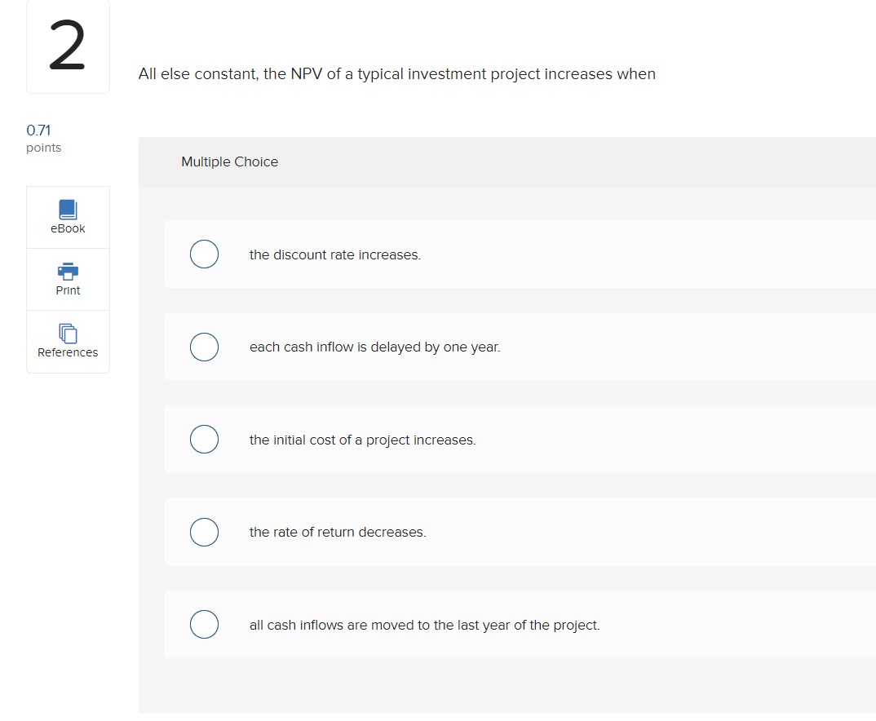Viewport: 876px width, 721px height.
Task: Click the book icon above eBook label
Action: pos(68,209)
